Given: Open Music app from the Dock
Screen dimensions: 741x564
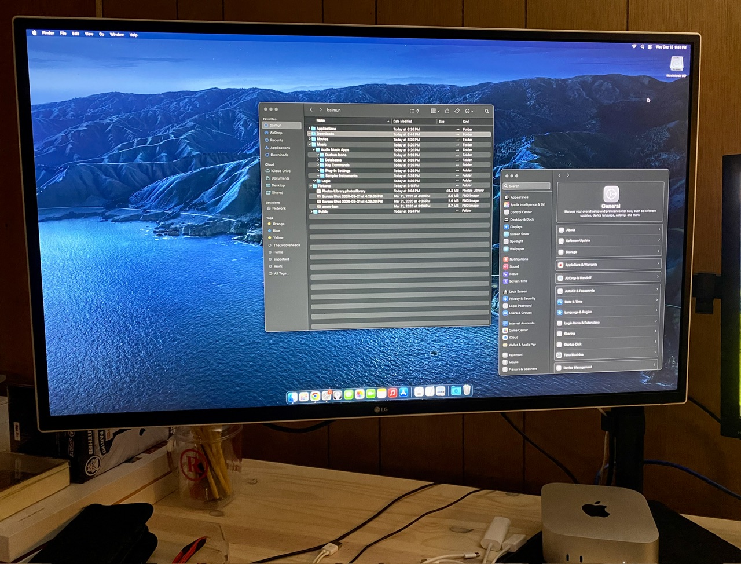Looking at the screenshot, I should click(393, 393).
